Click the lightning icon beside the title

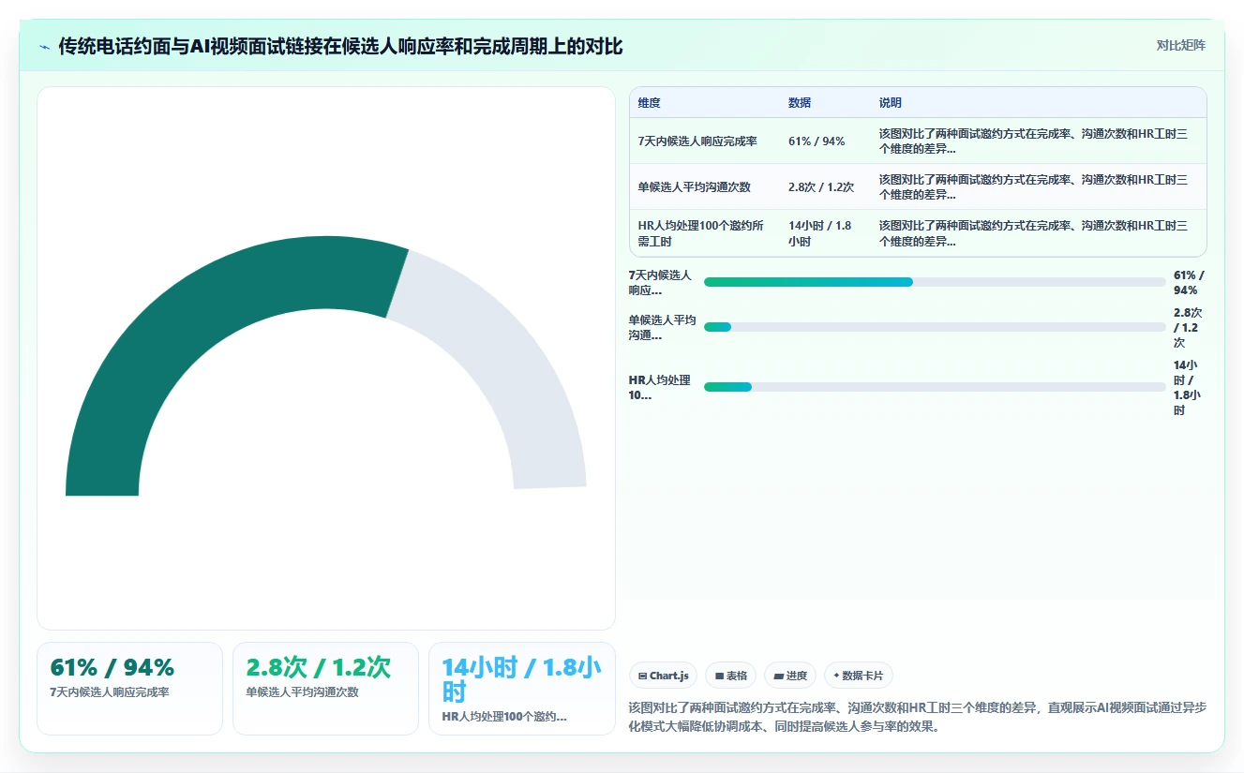tap(45, 46)
